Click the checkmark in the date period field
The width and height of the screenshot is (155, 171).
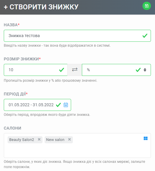58,105
